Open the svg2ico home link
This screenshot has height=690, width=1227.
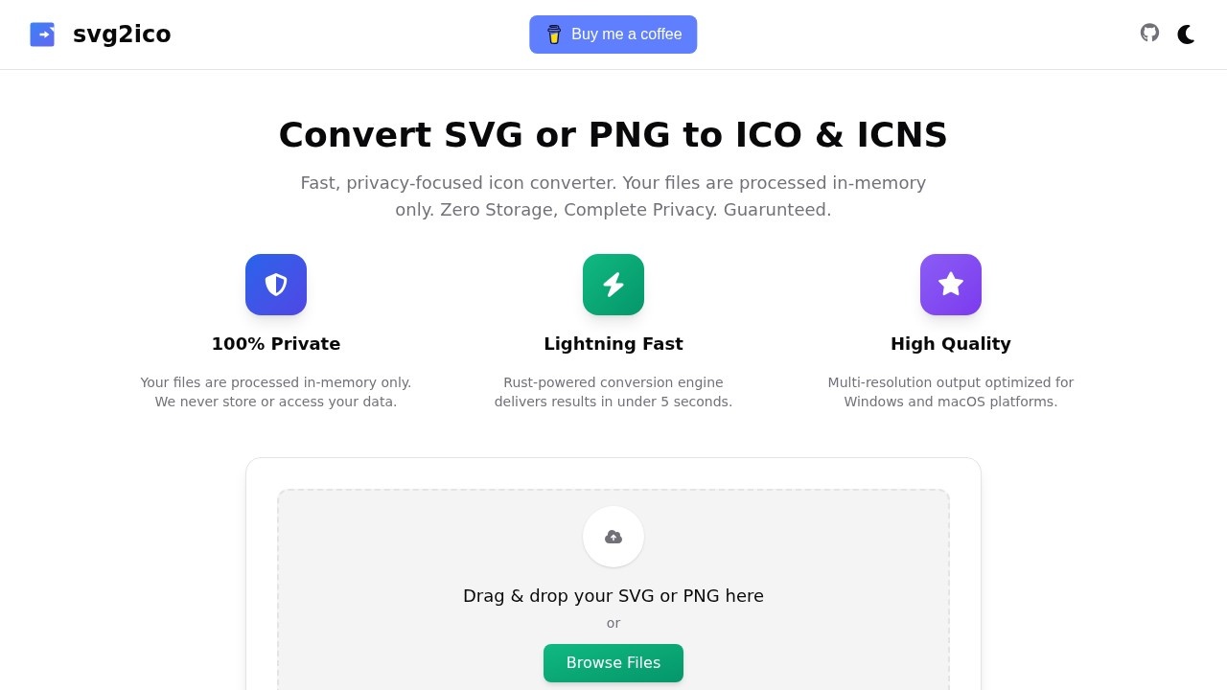click(100, 34)
